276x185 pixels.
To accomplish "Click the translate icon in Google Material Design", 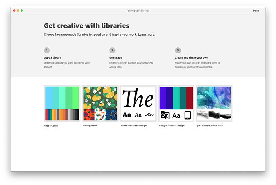I will pyautogui.click(x=165, y=115).
